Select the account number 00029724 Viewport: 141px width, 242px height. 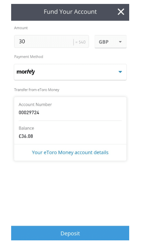coord(29,113)
